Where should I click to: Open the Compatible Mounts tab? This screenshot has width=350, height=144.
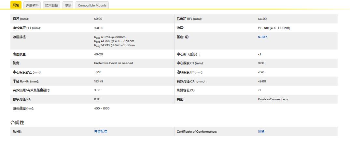92,5
